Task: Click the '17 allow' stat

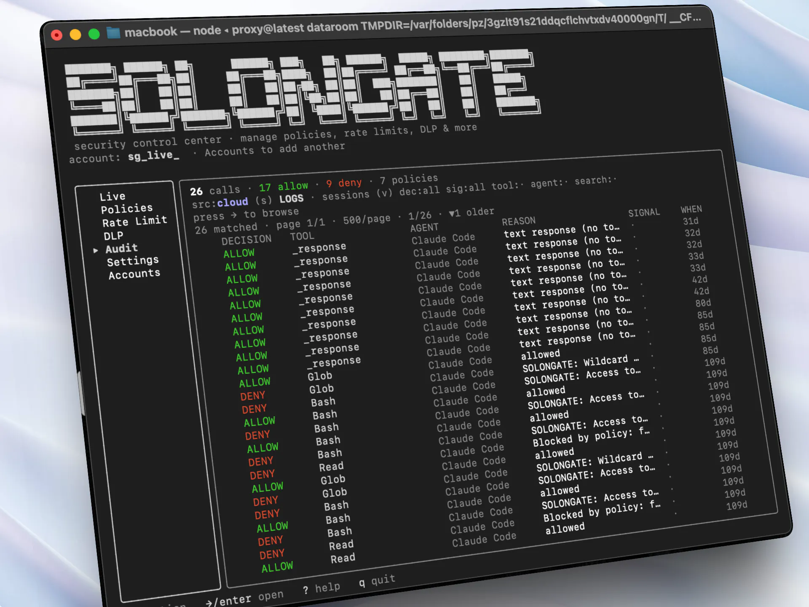Action: click(x=283, y=187)
